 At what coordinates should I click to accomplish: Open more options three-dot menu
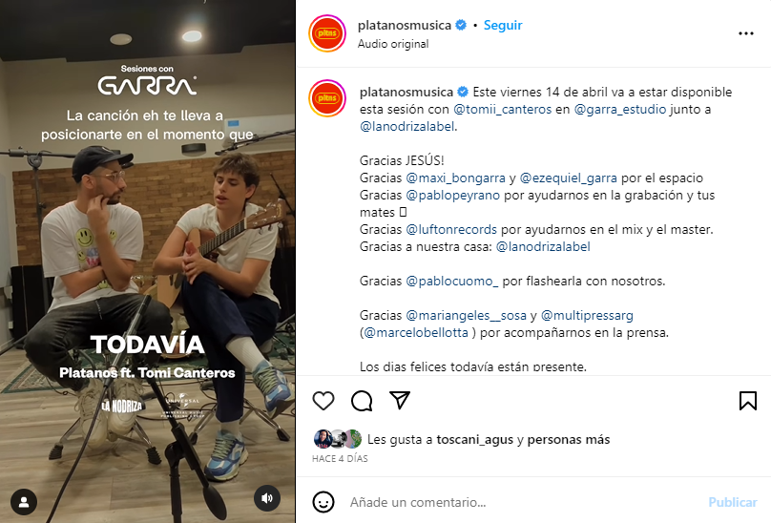(x=746, y=33)
